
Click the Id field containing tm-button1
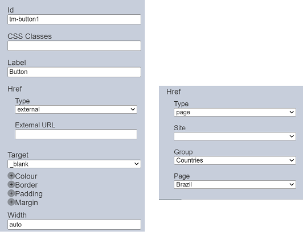coord(74,19)
